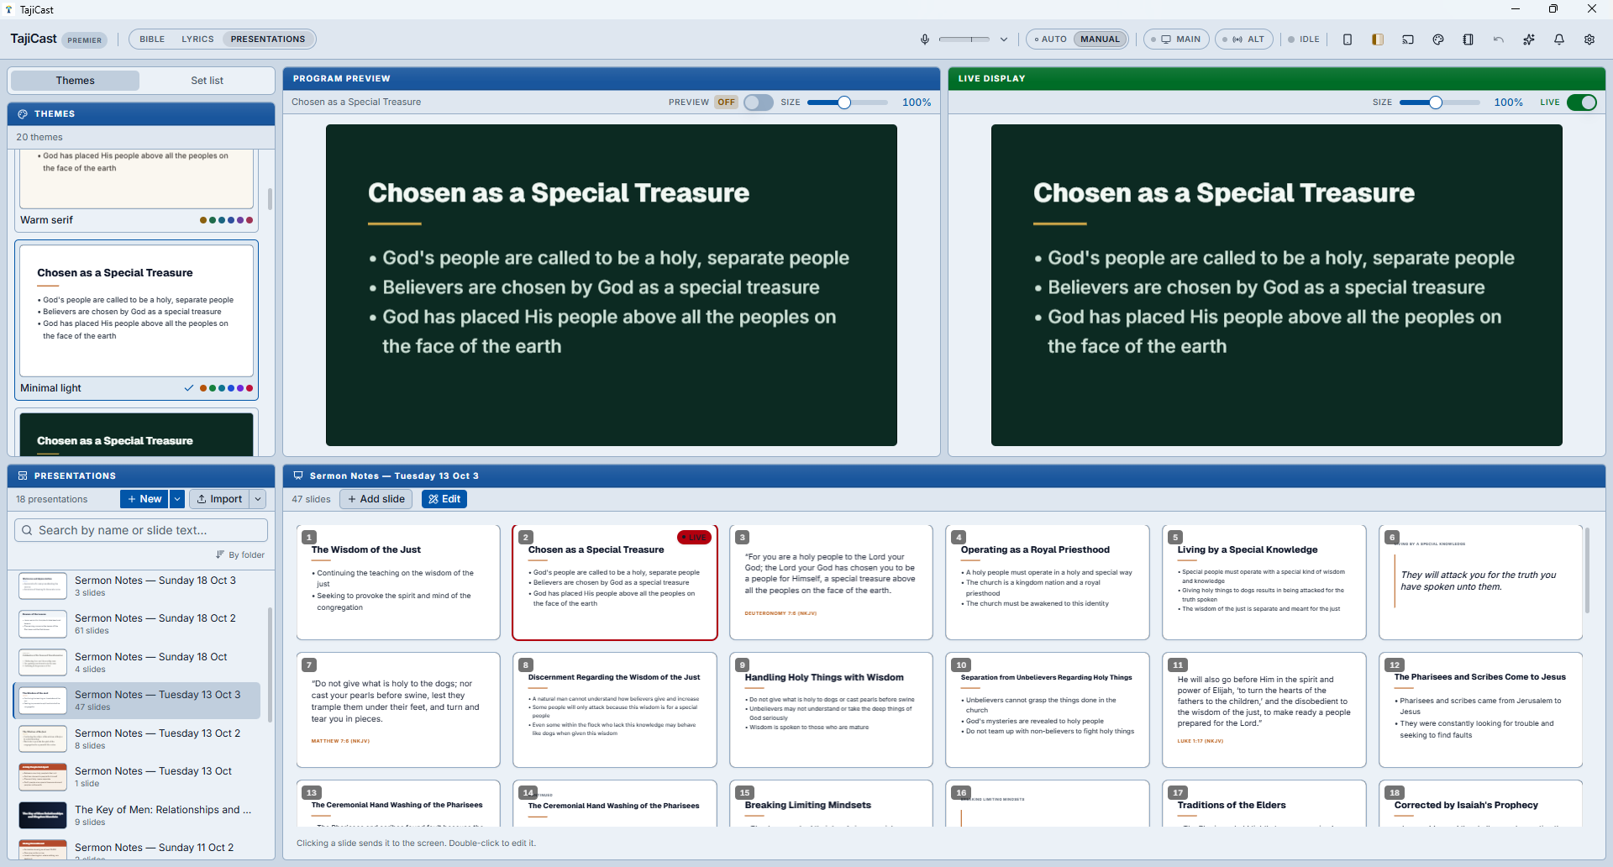Image resolution: width=1613 pixels, height=867 pixels.
Task: Adjust the Program Preview size slider
Action: coord(847,102)
